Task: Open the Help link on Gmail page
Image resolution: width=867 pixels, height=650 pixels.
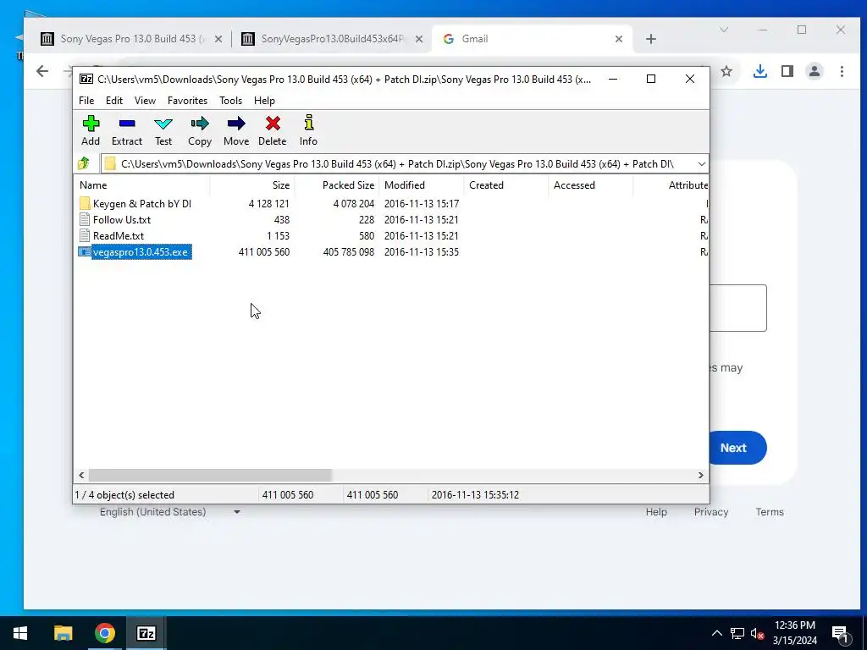Action: (656, 512)
